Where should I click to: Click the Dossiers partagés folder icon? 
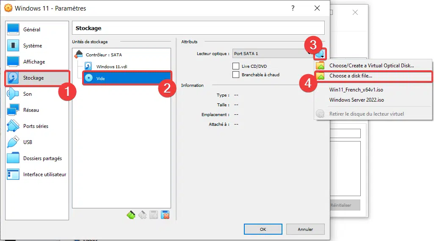13,158
